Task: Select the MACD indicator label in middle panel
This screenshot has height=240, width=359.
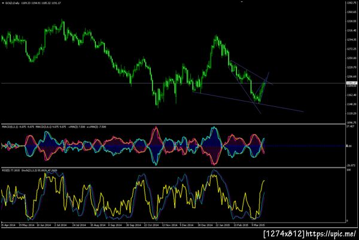Action: coord(54,127)
